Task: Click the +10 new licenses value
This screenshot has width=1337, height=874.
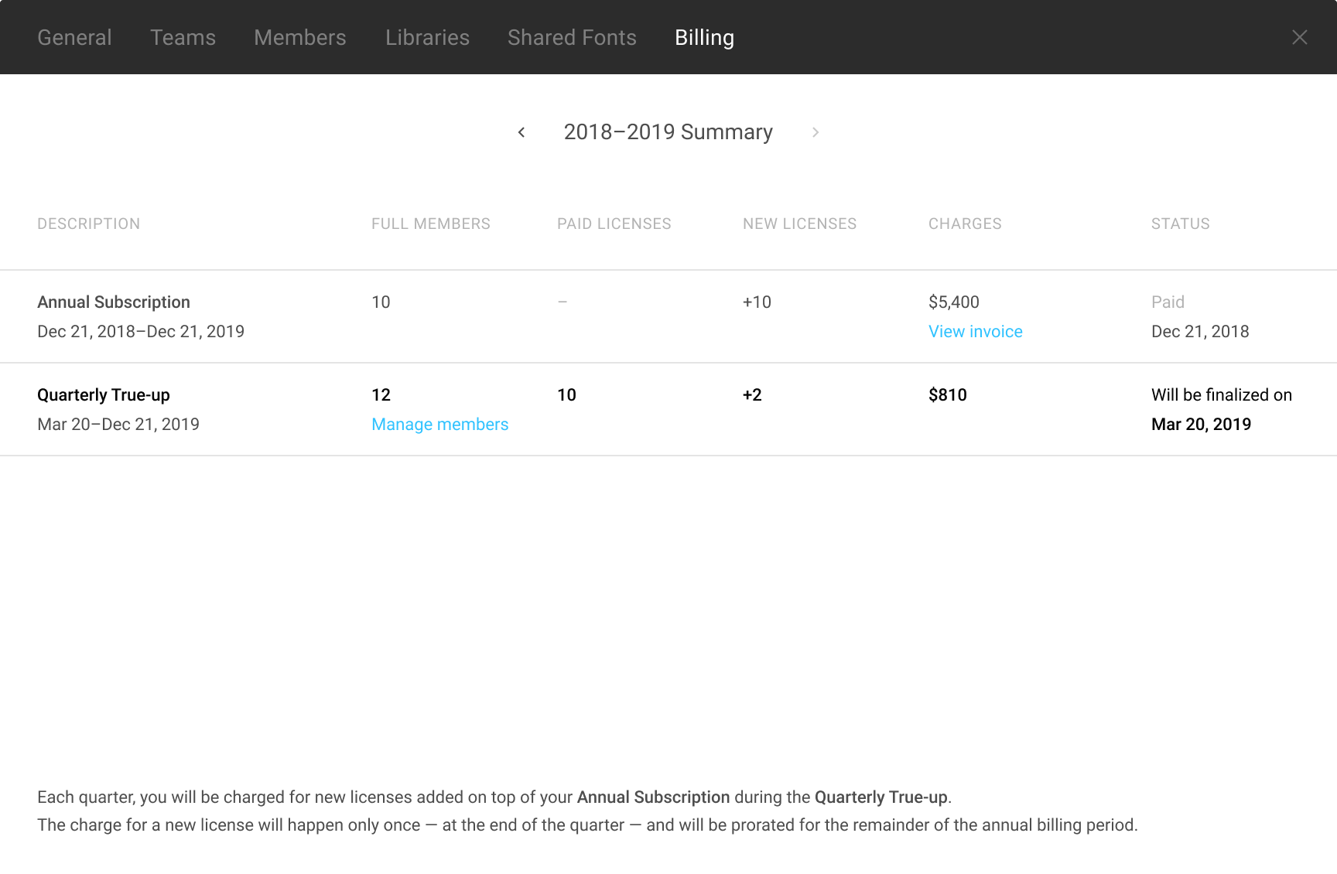Action: [757, 302]
